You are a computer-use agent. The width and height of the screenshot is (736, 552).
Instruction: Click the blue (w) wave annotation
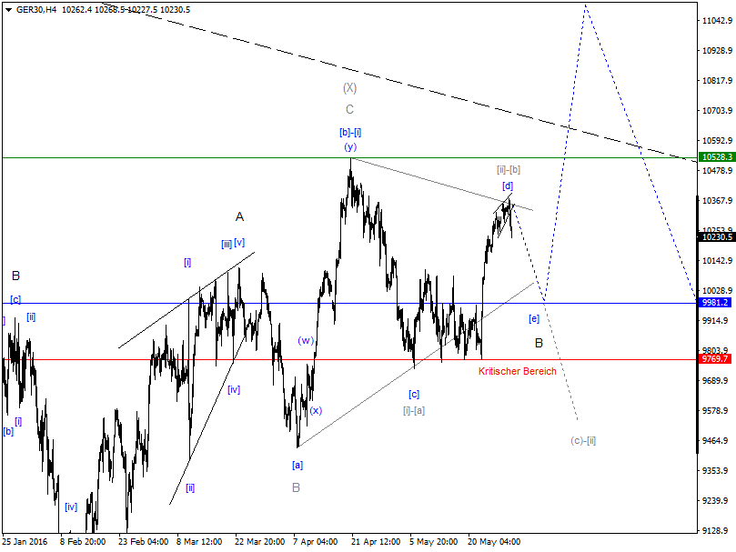coord(304,341)
